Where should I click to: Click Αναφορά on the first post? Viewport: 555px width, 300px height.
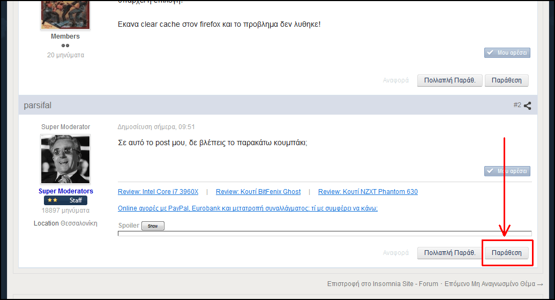click(x=396, y=80)
